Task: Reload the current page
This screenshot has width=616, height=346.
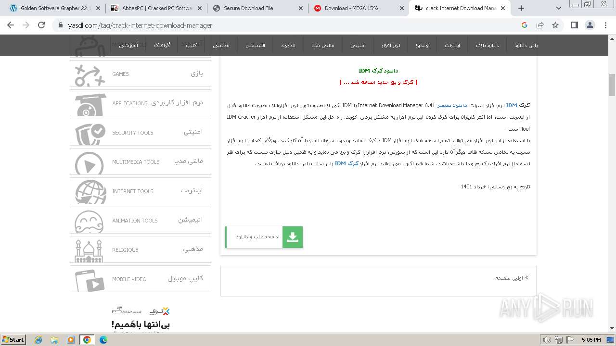Action: (x=41, y=25)
